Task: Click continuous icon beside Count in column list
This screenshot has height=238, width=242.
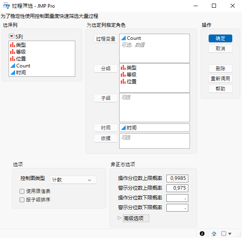Action: pyautogui.click(x=13, y=66)
